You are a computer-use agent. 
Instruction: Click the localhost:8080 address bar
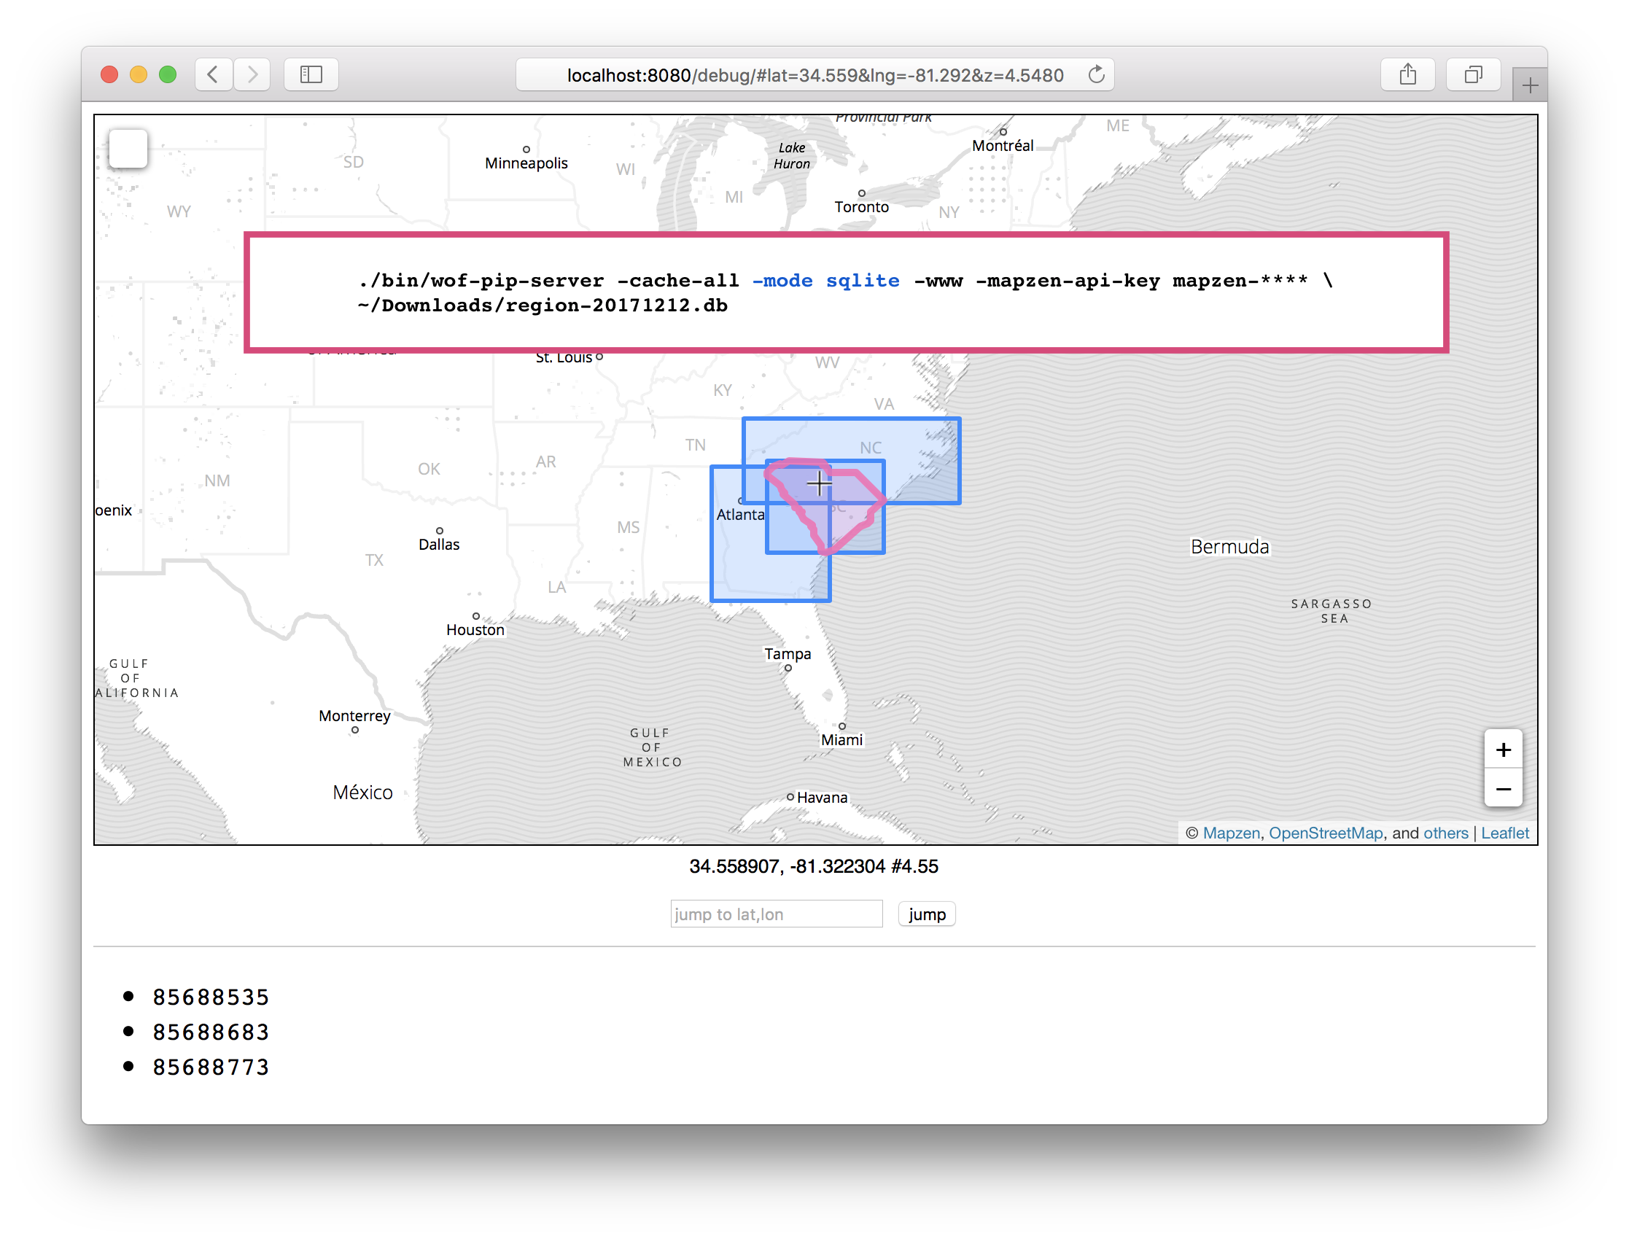pyautogui.click(x=812, y=74)
